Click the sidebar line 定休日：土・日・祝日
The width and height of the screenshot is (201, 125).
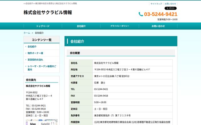tap(37, 115)
